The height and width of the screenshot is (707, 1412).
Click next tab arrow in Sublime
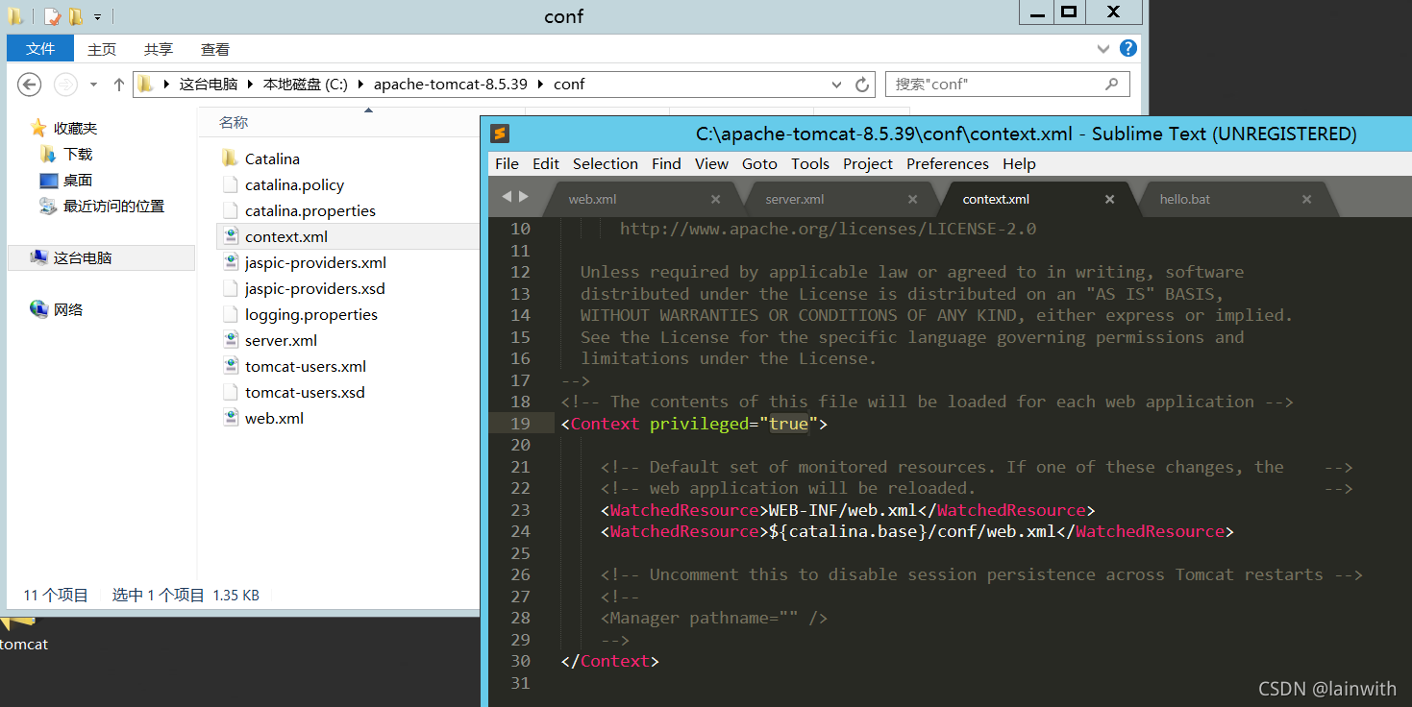(x=524, y=196)
